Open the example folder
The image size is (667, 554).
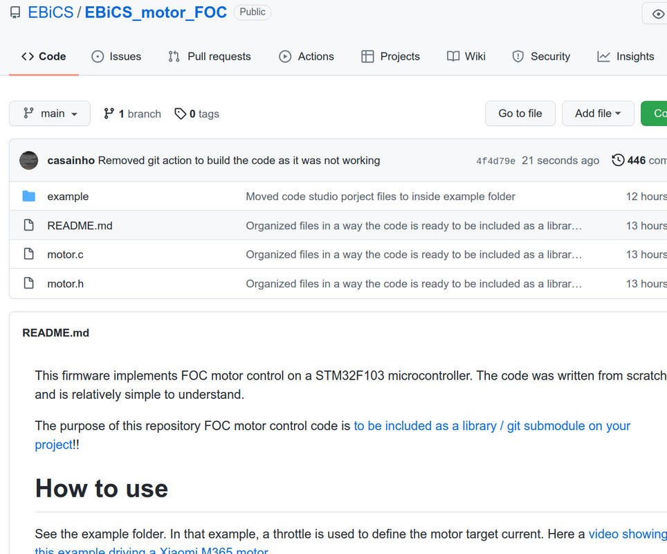pos(68,196)
